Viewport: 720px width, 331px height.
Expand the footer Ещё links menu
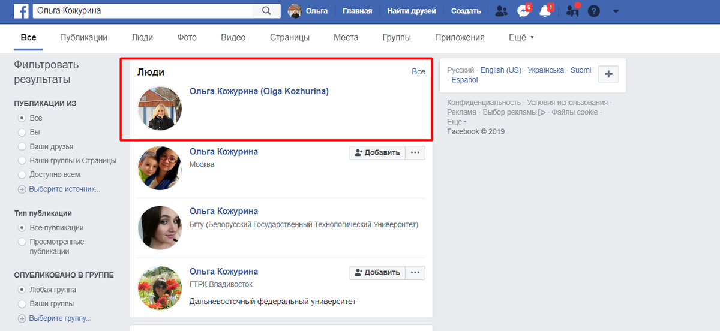(457, 122)
